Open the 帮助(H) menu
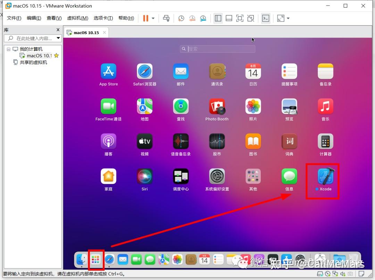The width and height of the screenshot is (375, 280). click(126, 18)
